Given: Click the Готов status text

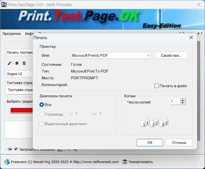Looking at the screenshot, I should click(76, 64).
